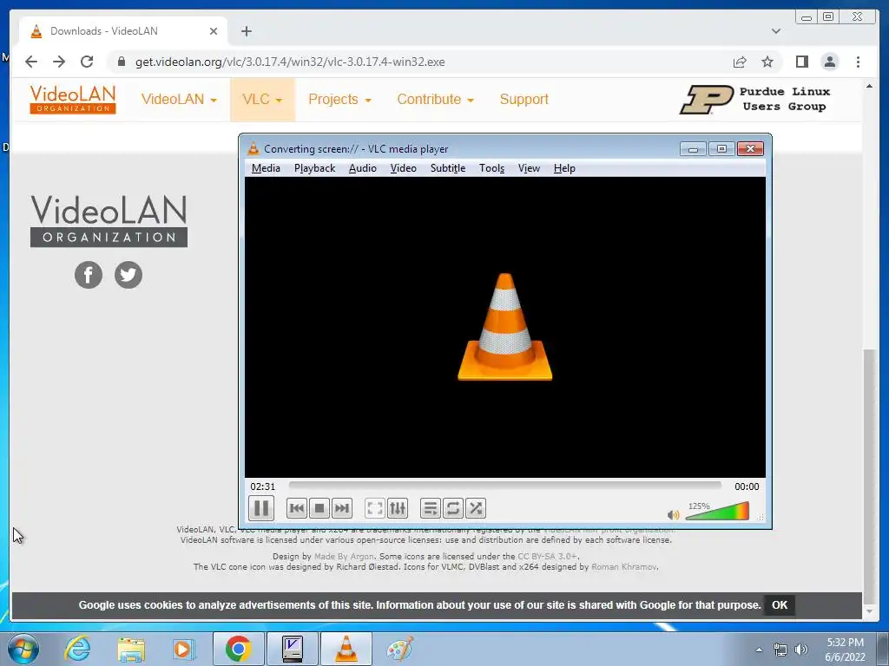Viewport: 889px width, 666px height.
Task: Open VLC extended settings panel
Action: (398, 508)
